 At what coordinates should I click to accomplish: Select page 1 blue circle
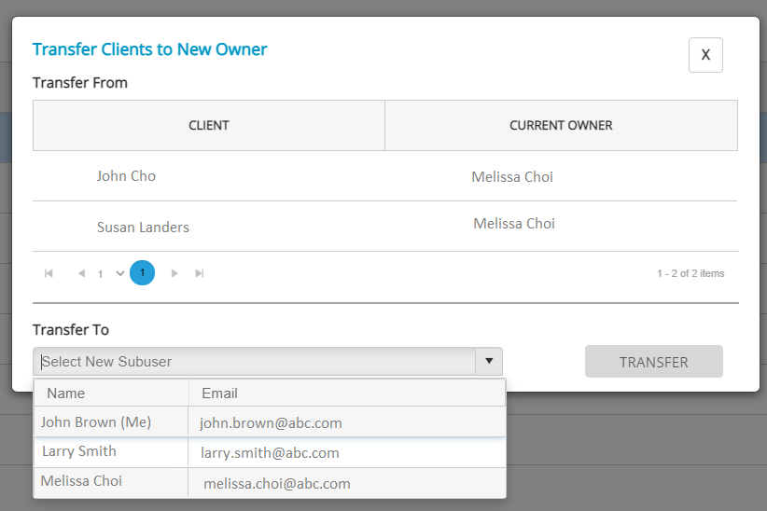(x=143, y=273)
